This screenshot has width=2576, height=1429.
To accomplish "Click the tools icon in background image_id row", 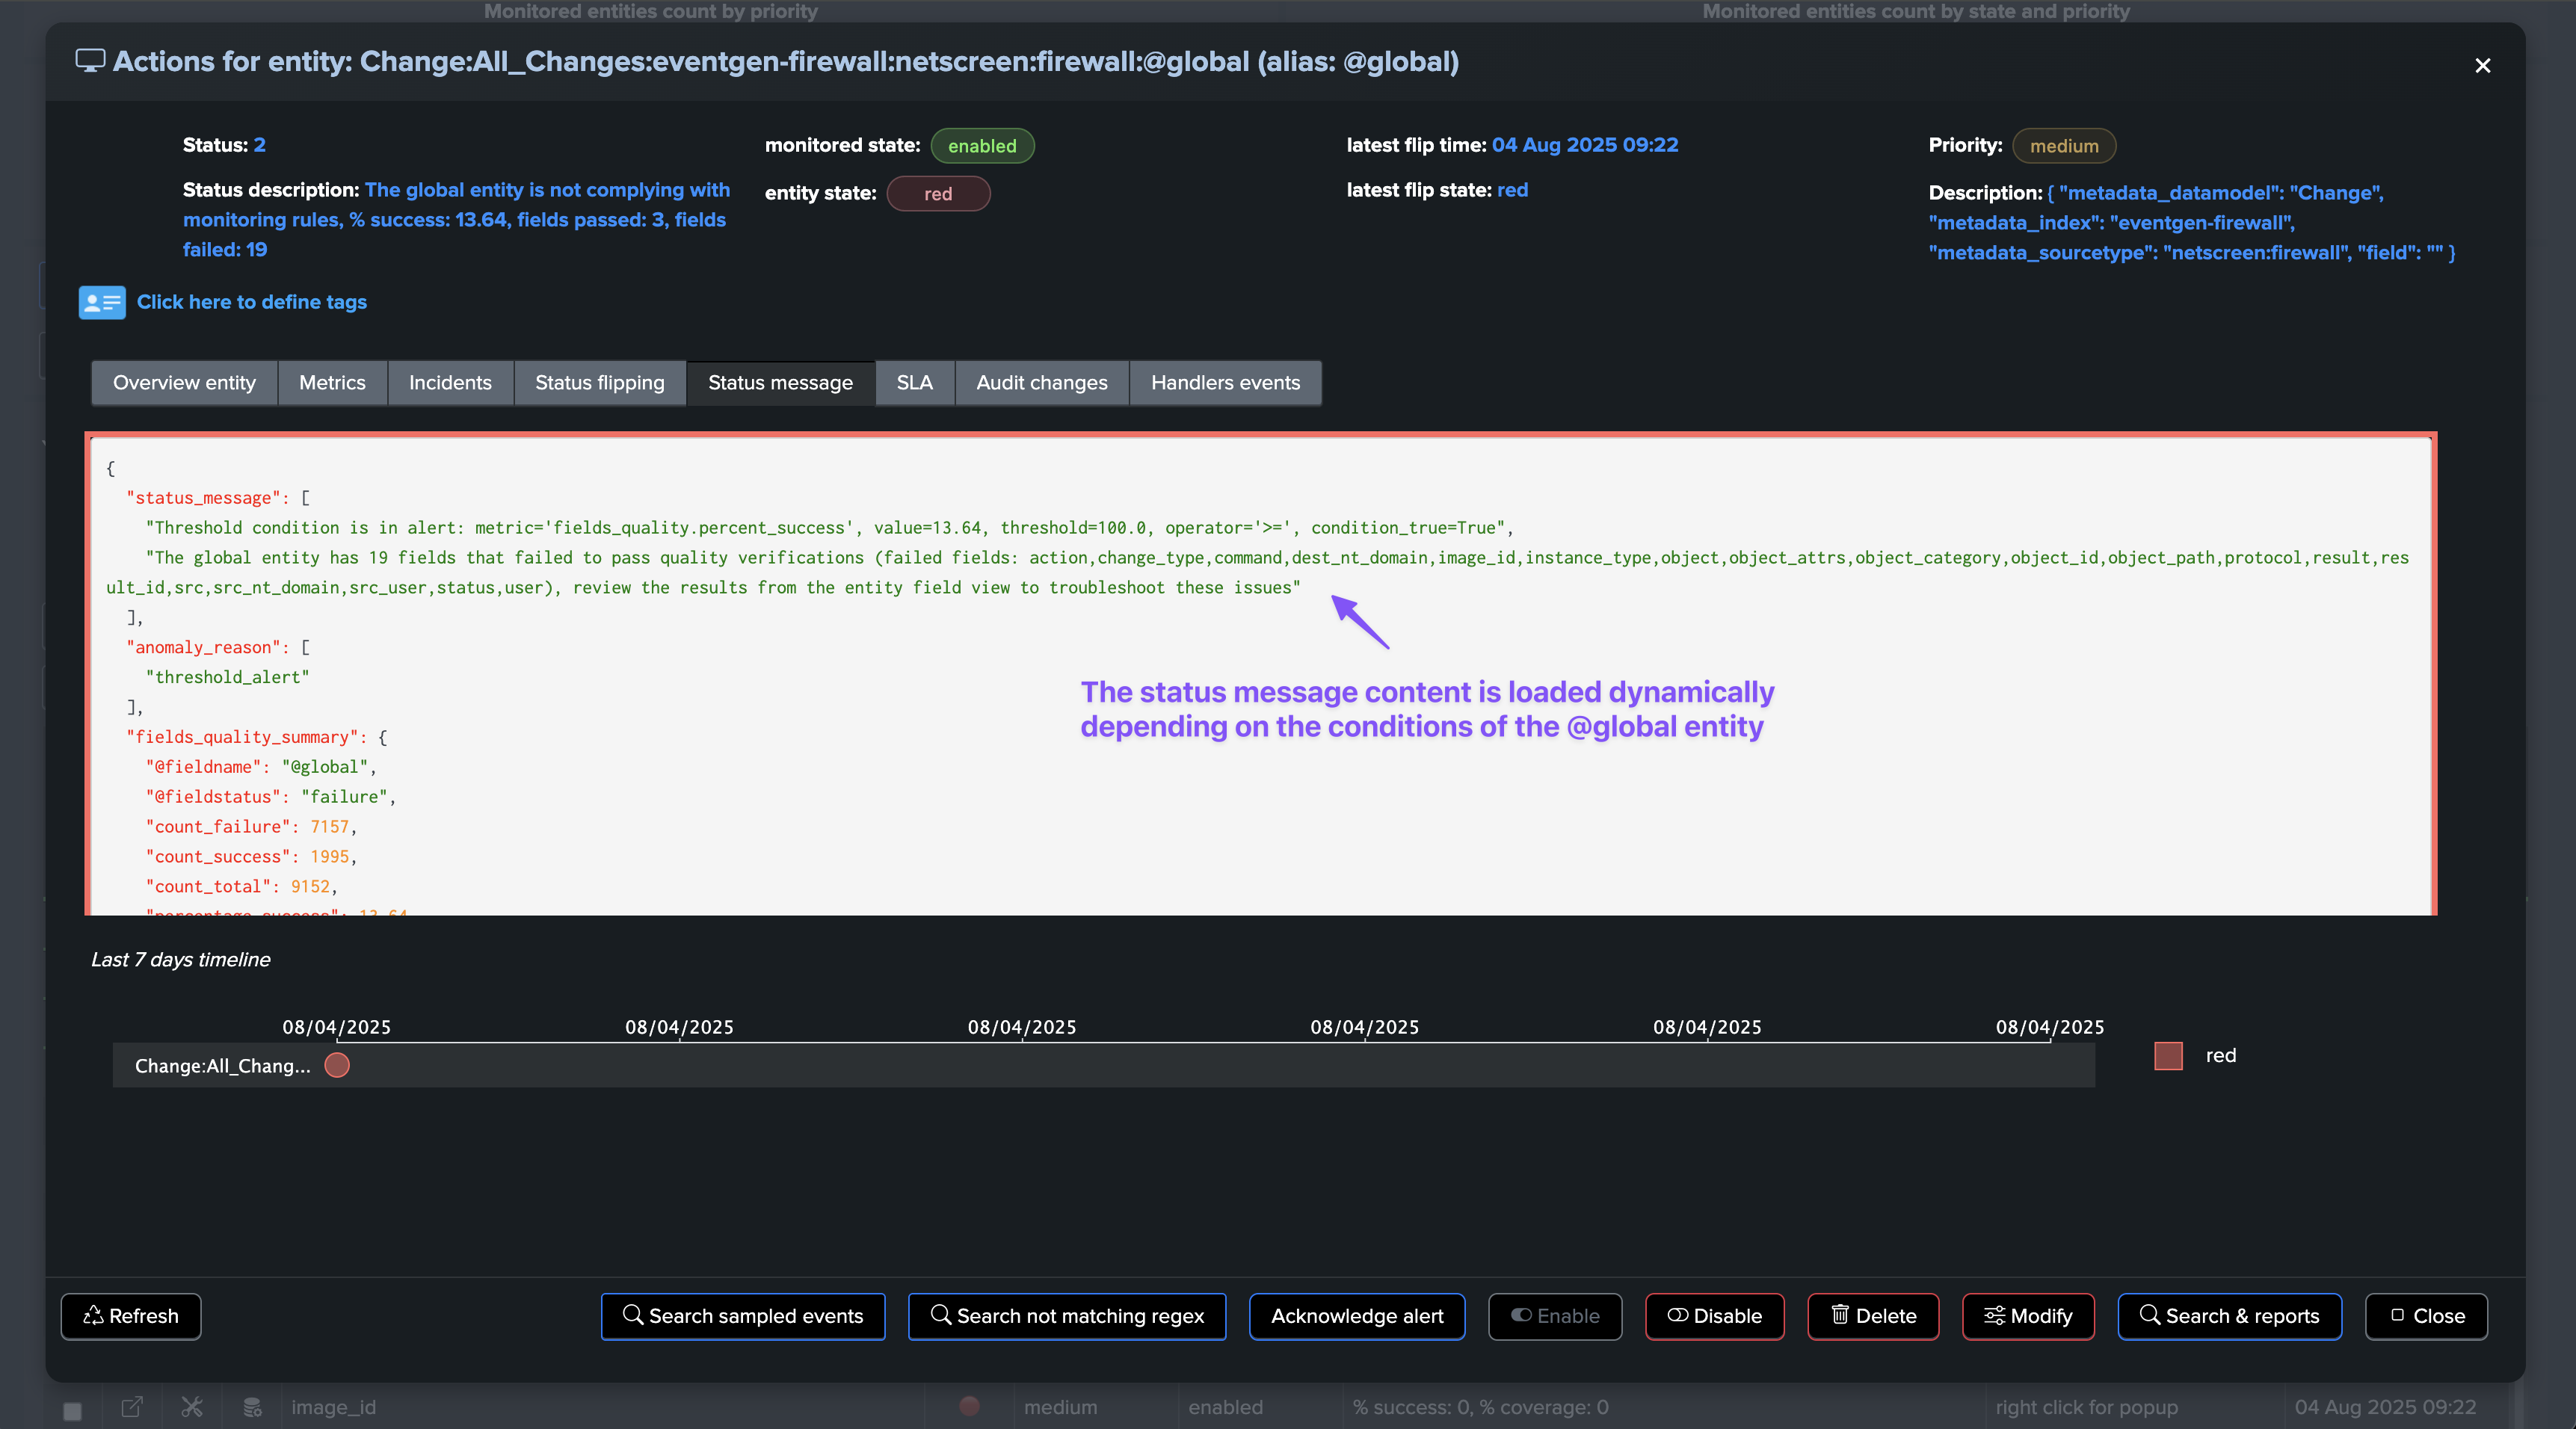I will (192, 1407).
